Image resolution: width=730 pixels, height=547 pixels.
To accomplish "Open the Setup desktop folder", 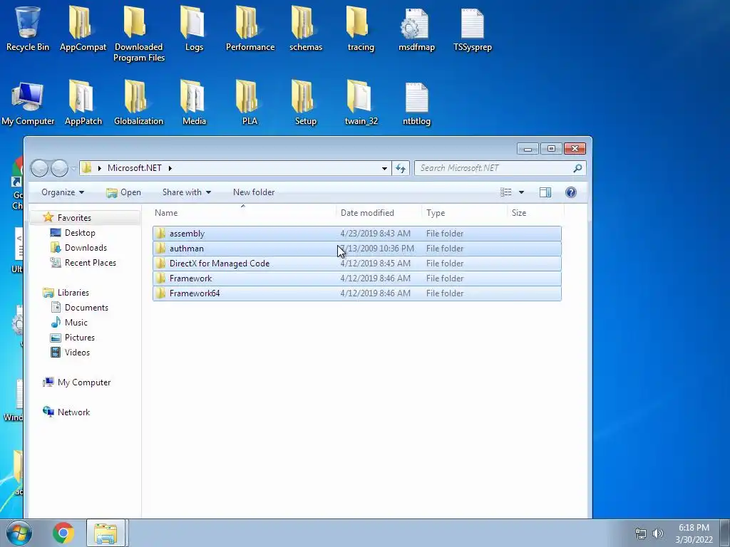I will 305,103.
